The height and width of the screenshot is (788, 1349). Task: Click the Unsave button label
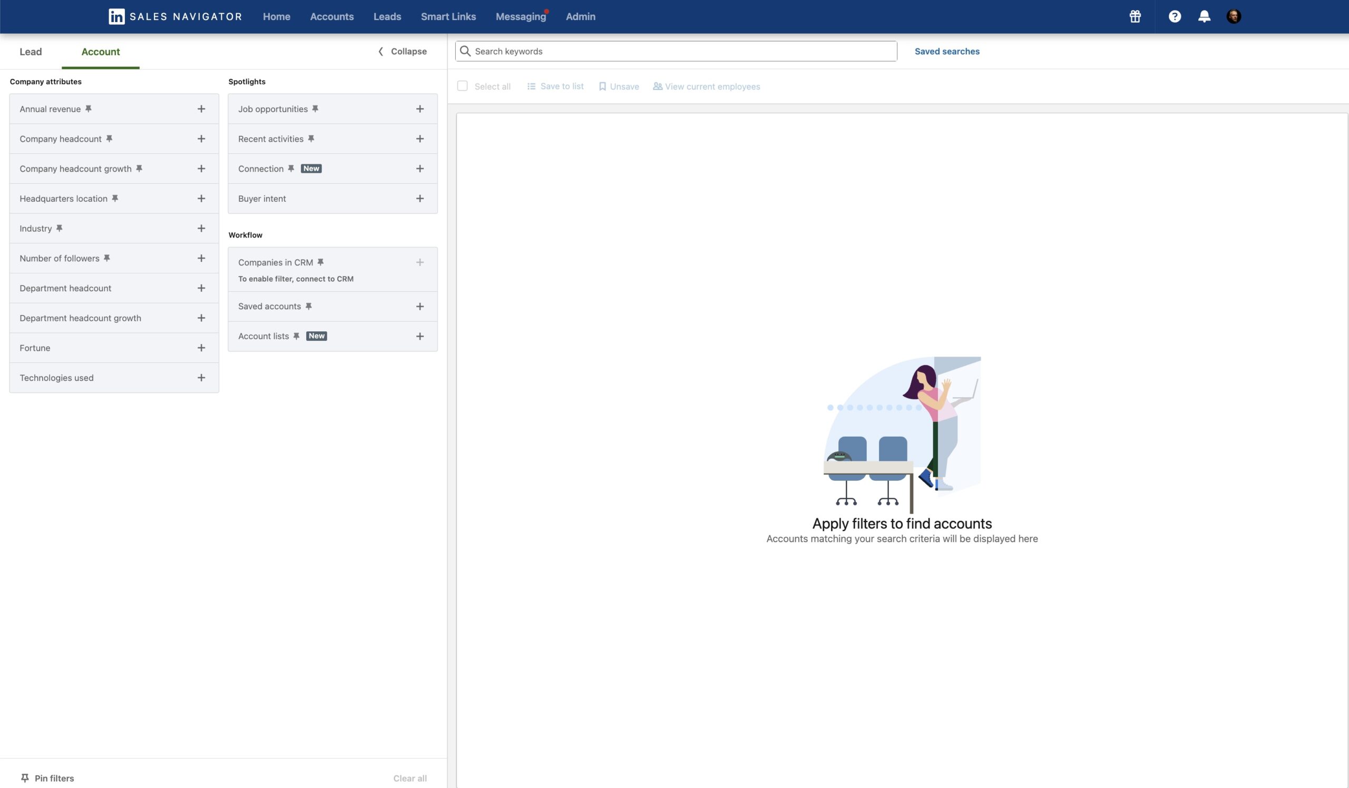tap(624, 87)
